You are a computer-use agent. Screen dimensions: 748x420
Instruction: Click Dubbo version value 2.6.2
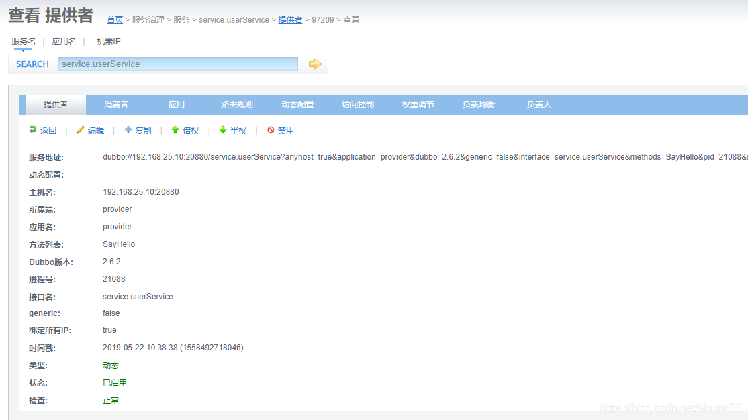click(111, 261)
